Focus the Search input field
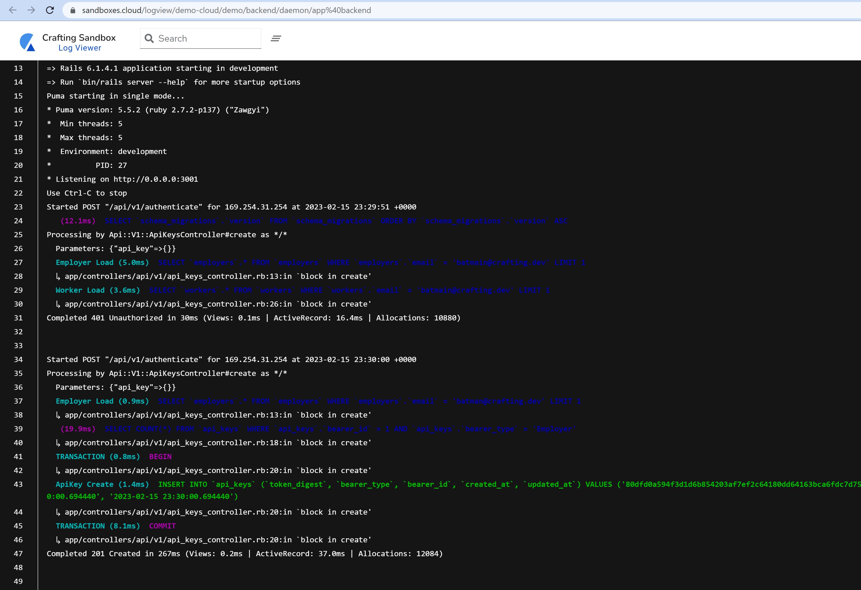This screenshot has width=861, height=590. 207,38
